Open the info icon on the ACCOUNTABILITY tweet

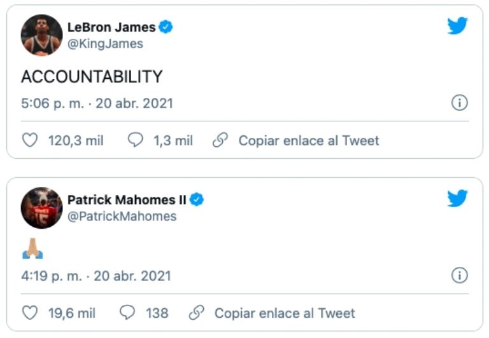tap(460, 103)
